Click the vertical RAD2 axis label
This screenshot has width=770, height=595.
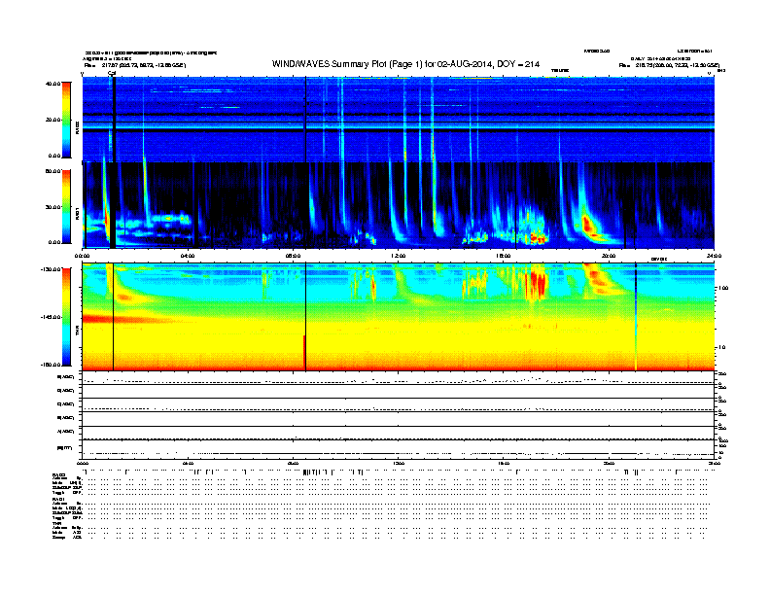tap(77, 127)
